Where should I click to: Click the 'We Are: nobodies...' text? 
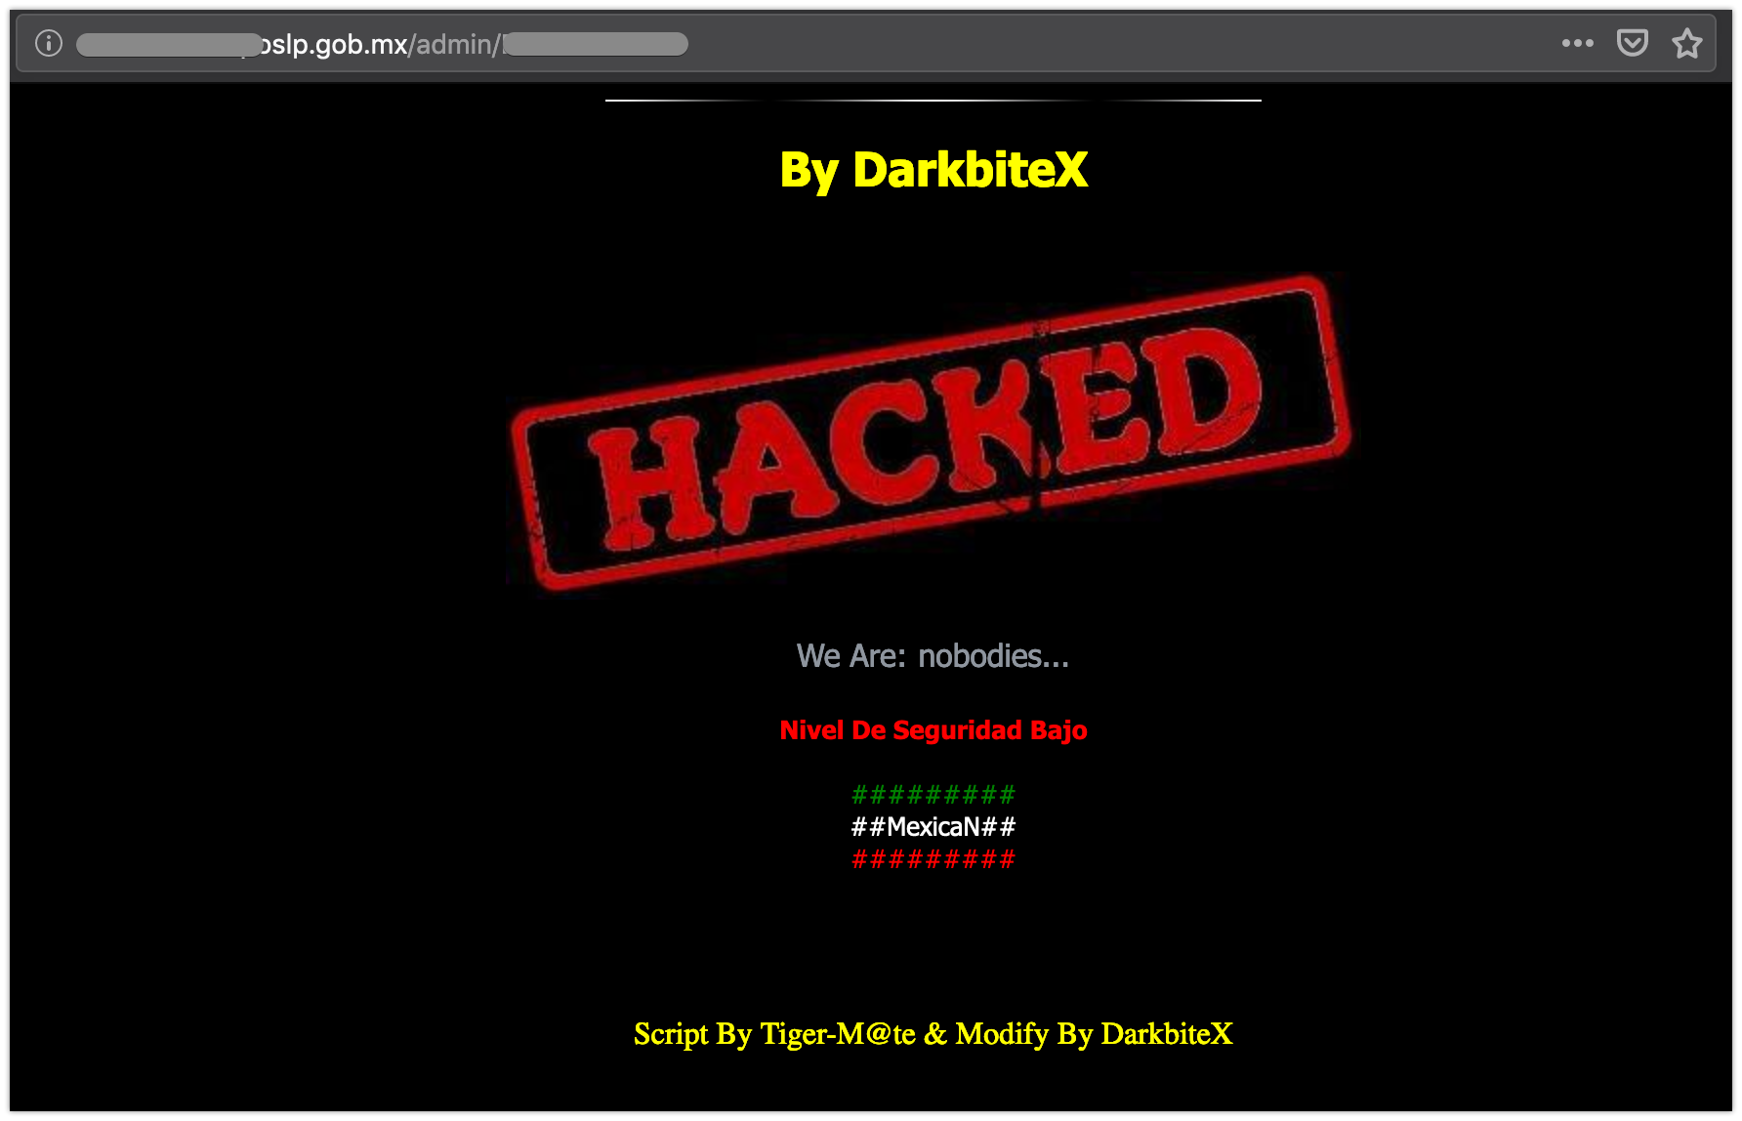933,656
